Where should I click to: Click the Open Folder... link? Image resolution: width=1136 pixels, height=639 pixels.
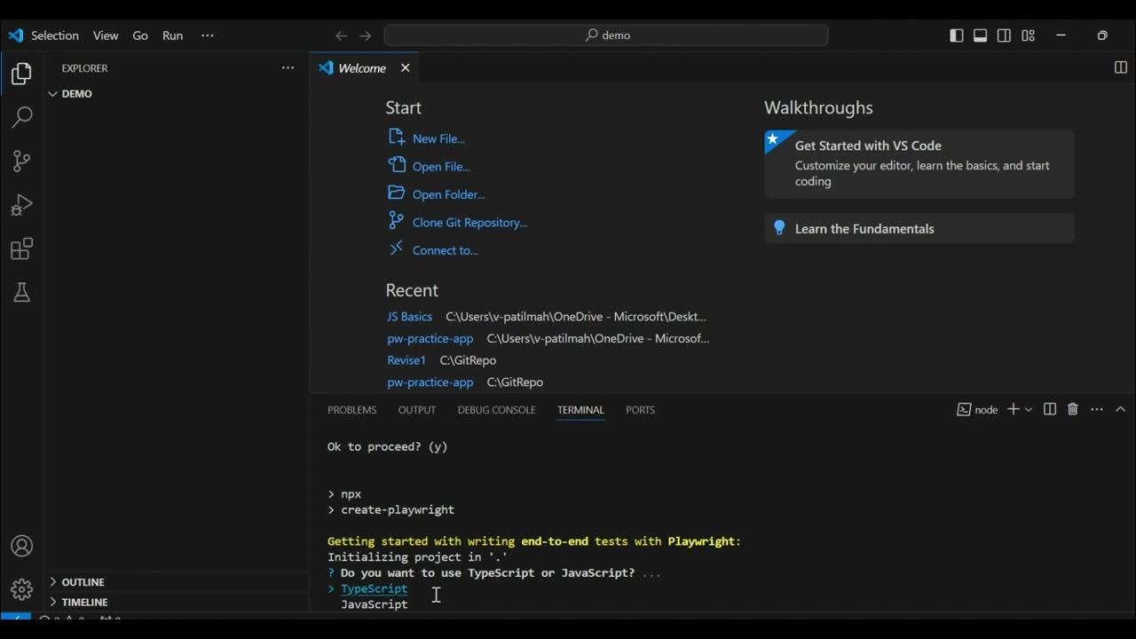[448, 194]
